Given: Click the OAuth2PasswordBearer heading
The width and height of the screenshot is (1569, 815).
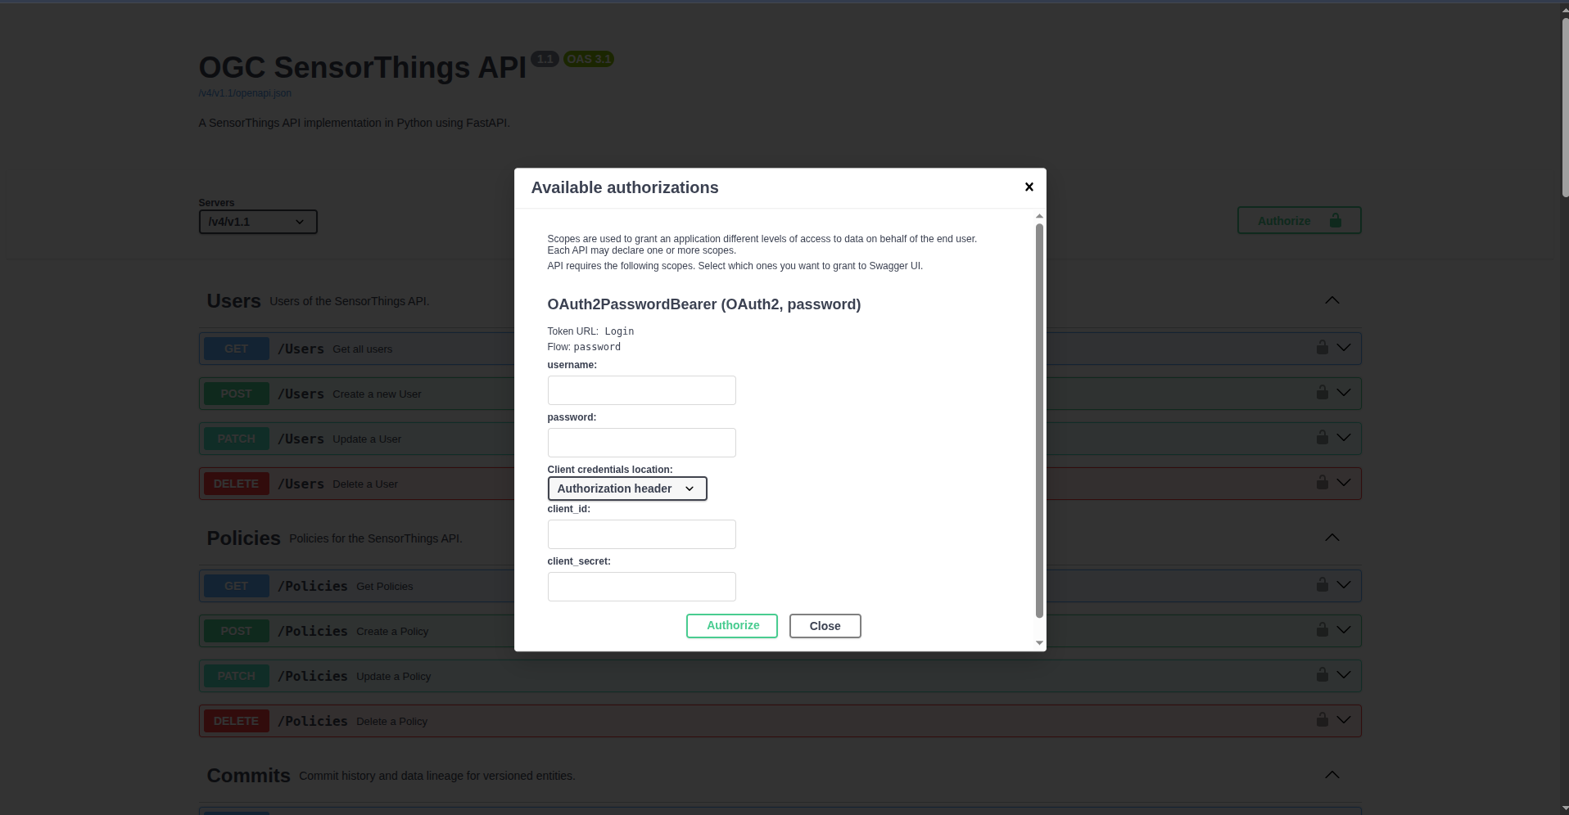Looking at the screenshot, I should coord(704,304).
